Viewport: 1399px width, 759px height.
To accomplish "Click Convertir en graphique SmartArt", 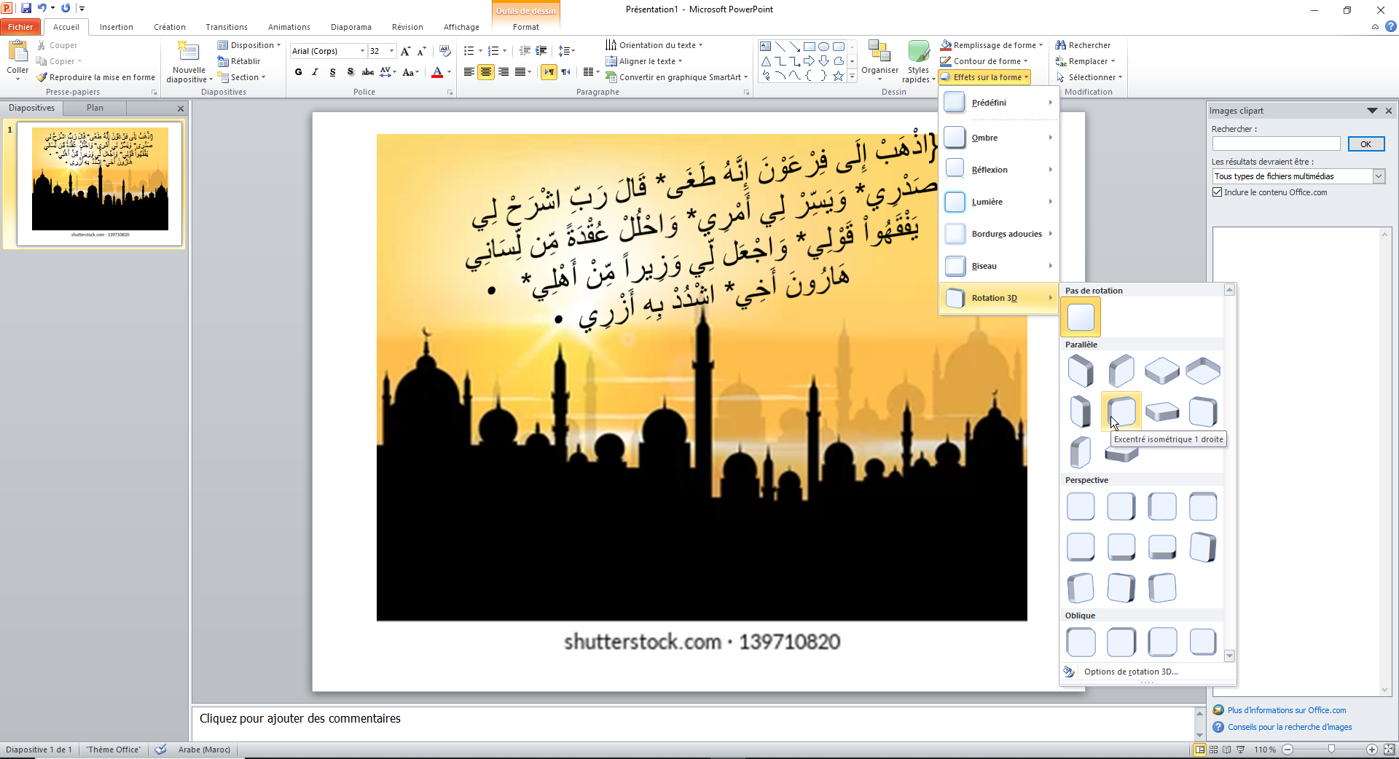I will click(x=677, y=77).
